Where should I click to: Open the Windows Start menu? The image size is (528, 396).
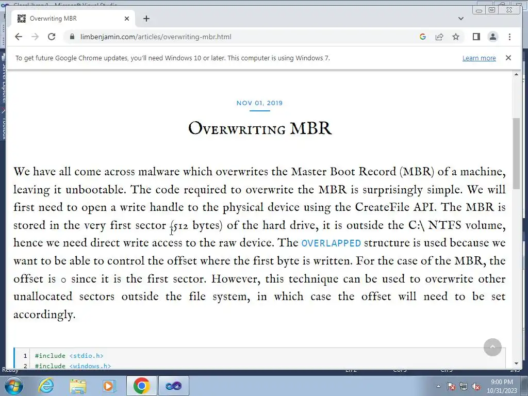click(13, 386)
